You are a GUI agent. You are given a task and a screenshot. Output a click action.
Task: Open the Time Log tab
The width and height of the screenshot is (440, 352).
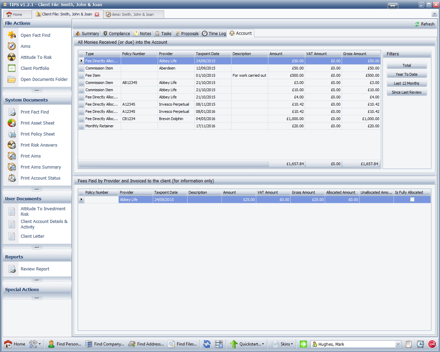[214, 33]
